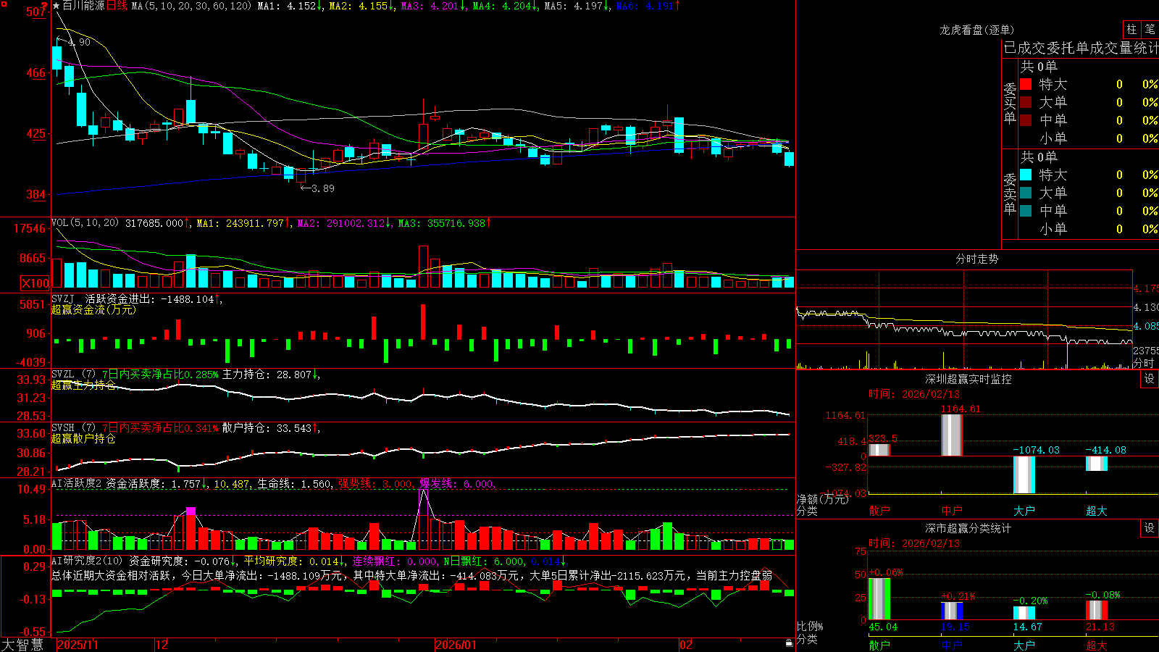
Task: Change the 日线 period label
Action: (117, 6)
